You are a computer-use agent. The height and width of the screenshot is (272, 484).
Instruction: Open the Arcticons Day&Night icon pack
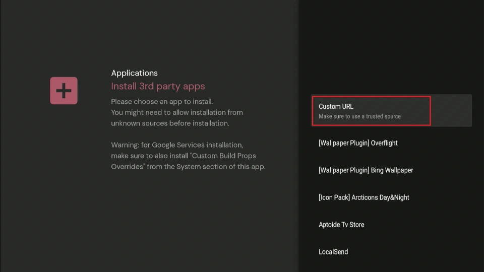pyautogui.click(x=364, y=197)
